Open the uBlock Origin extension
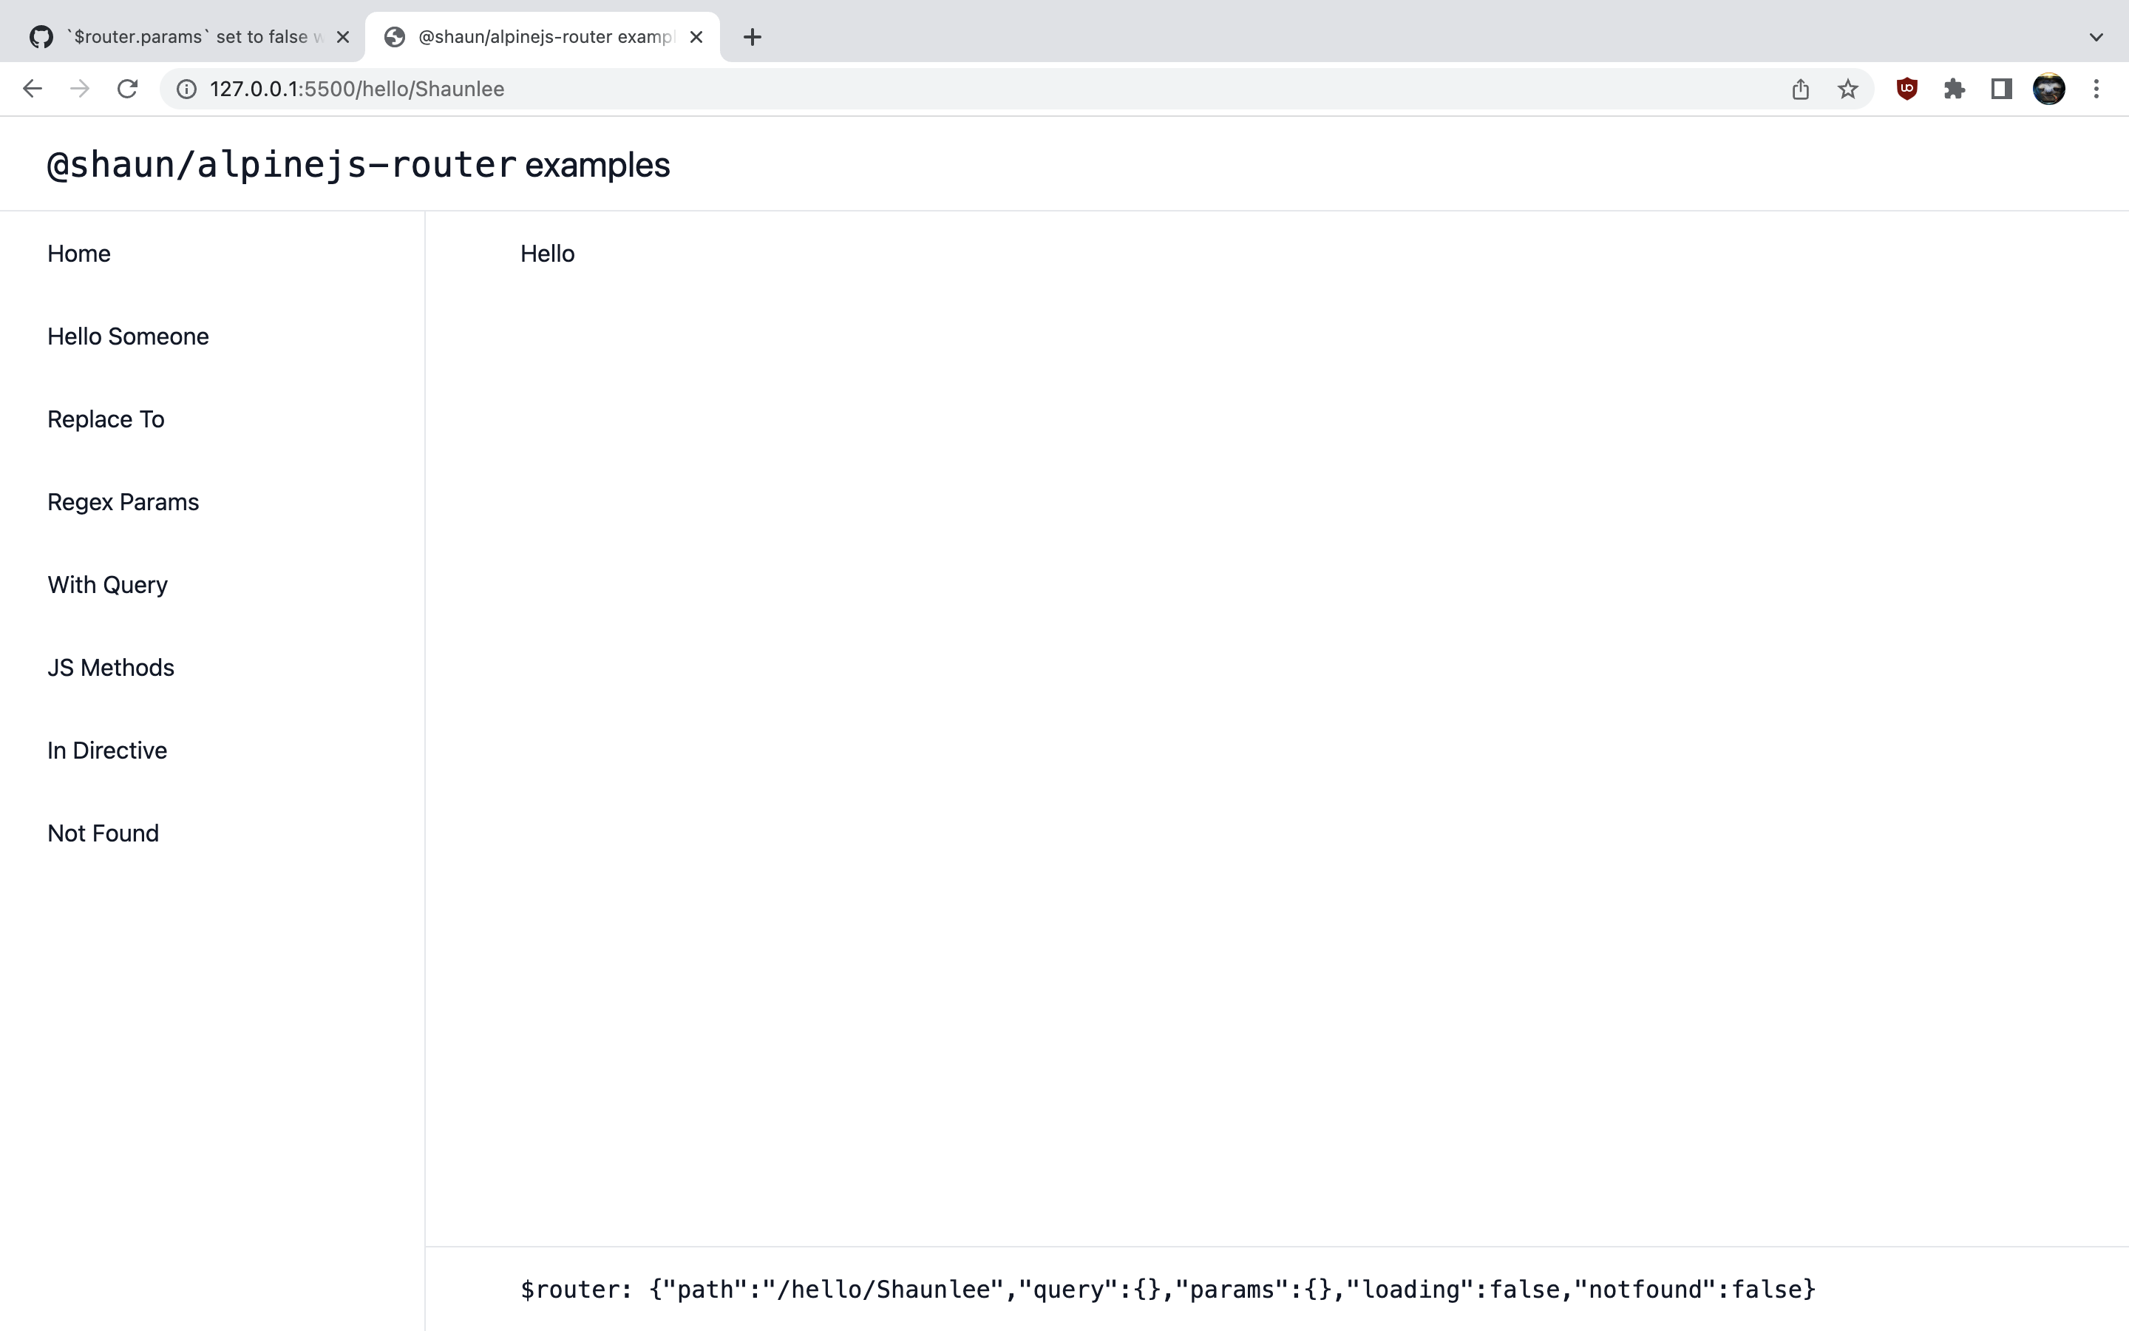 click(x=1906, y=88)
